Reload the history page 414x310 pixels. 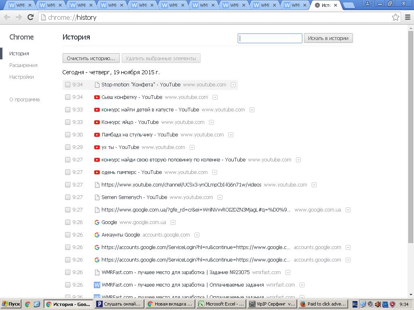(31, 17)
